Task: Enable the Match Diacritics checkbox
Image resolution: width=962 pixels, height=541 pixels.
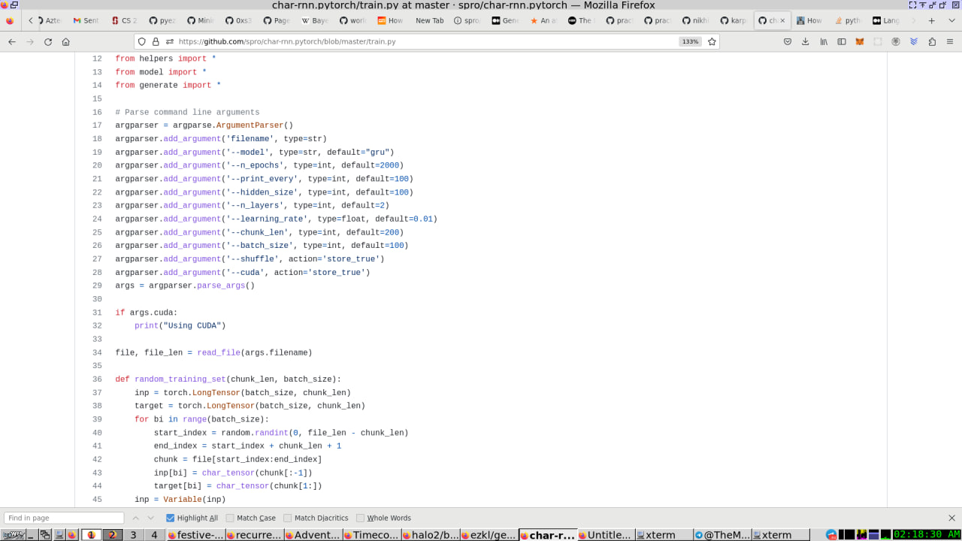Action: 288,518
